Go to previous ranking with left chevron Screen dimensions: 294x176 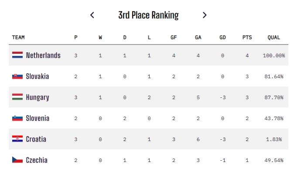pos(92,15)
